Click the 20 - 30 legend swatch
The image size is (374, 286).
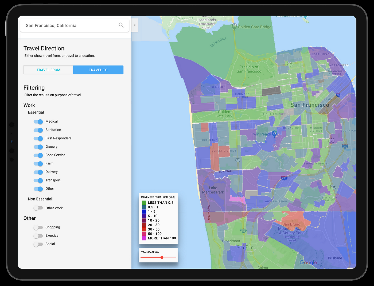click(x=144, y=225)
